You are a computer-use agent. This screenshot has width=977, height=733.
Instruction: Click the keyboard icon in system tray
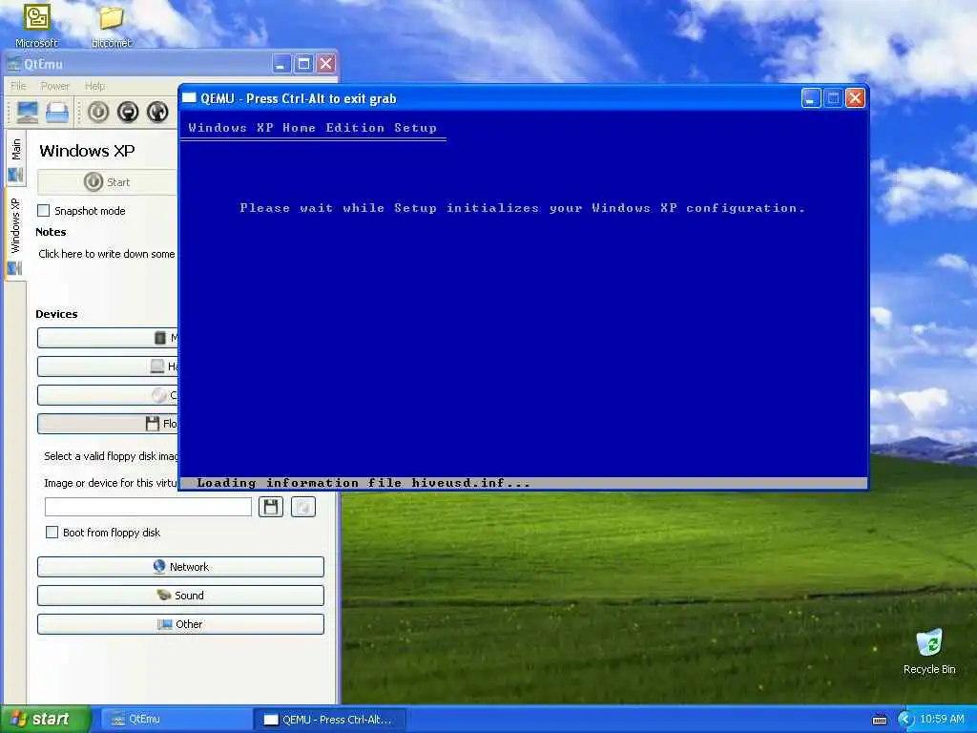tap(880, 720)
